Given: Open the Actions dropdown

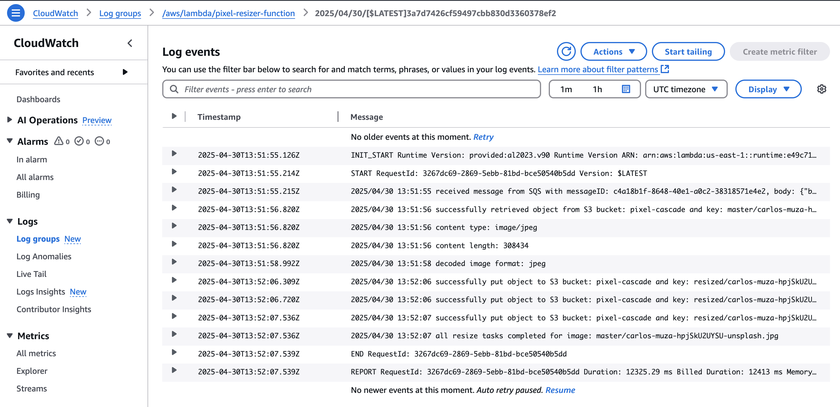Looking at the screenshot, I should (613, 51).
